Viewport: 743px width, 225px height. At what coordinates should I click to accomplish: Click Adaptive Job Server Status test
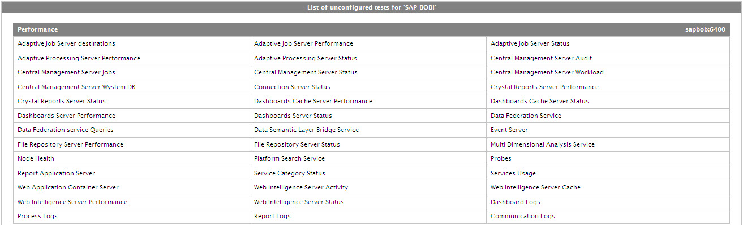[530, 43]
